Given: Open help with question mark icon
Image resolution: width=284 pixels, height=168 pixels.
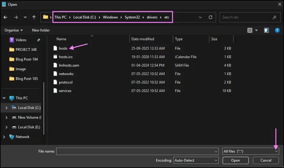Looking at the screenshot, I should pos(277,30).
